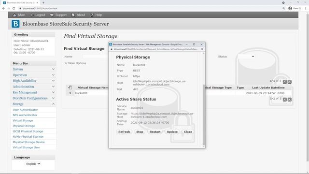
Task: Click the 2021-08-09 23:14:57 -0700 cell
Action: (x=265, y=93)
